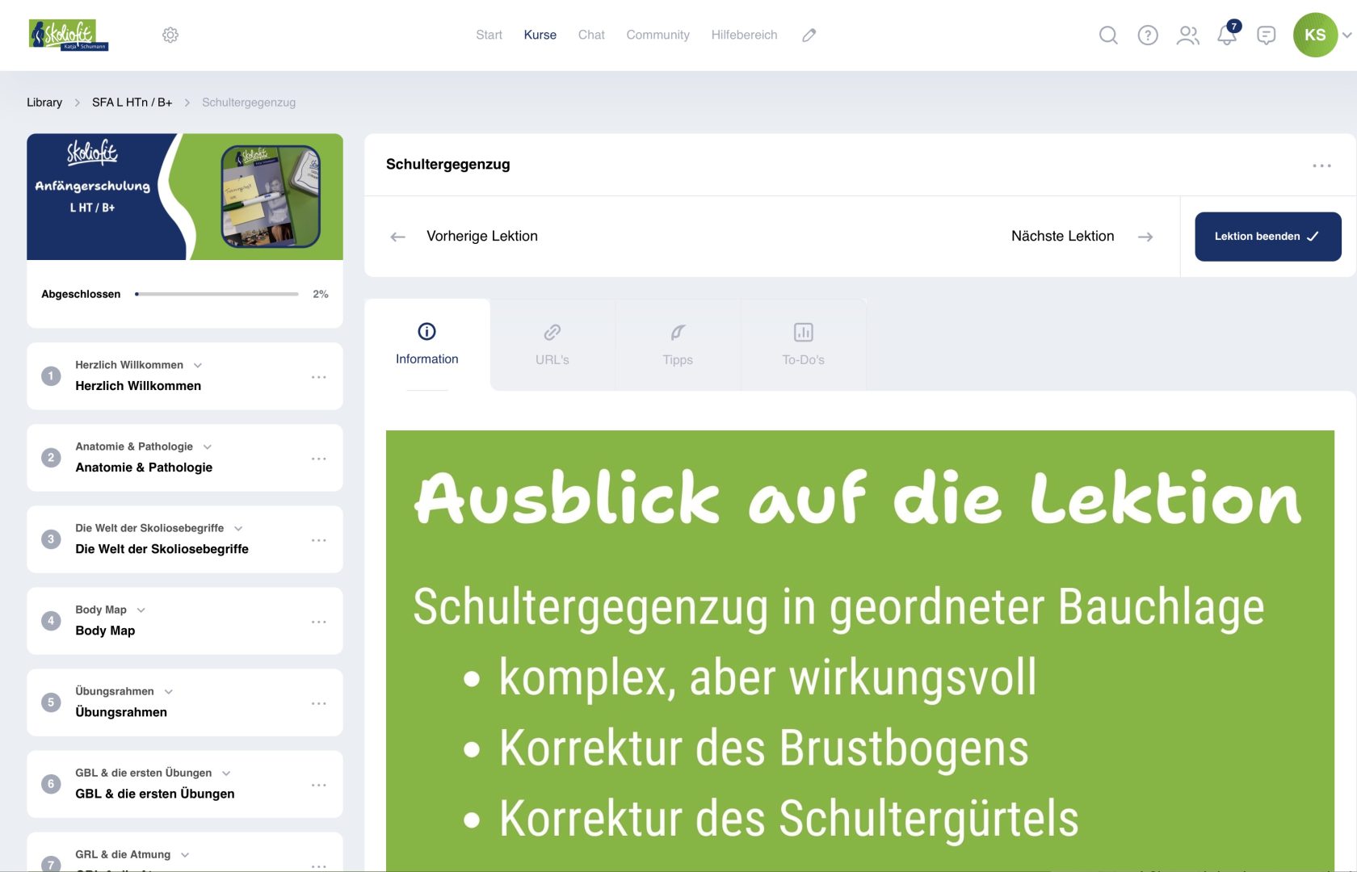Expand the Anatomie & Pathologie section chevron

(x=208, y=446)
